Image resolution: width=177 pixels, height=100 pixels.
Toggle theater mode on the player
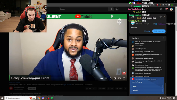click(x=119, y=78)
